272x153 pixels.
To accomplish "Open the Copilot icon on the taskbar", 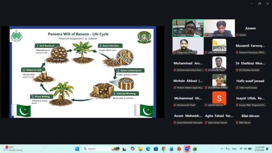I will pos(133,149).
